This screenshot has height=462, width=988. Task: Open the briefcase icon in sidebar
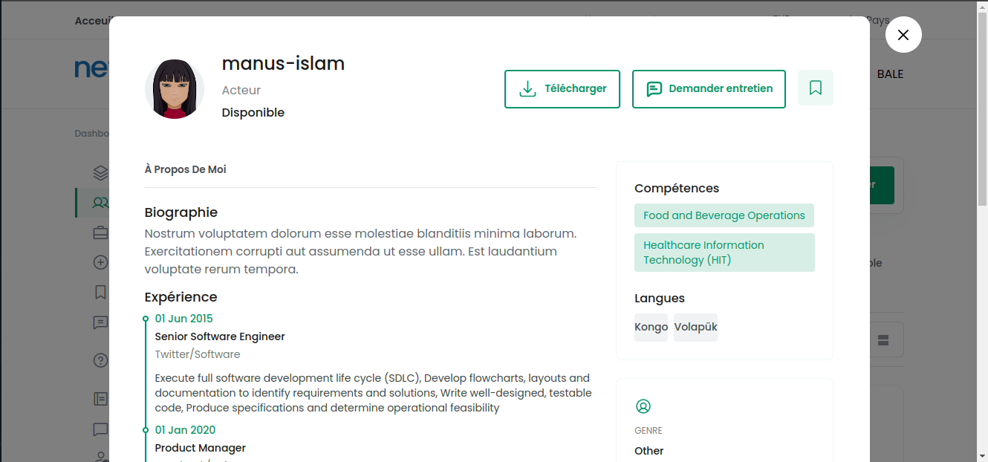[x=100, y=232]
